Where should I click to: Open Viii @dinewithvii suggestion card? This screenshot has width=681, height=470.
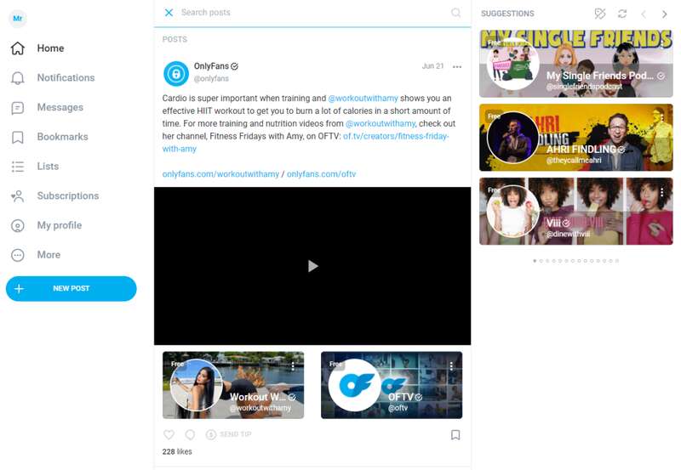point(576,211)
